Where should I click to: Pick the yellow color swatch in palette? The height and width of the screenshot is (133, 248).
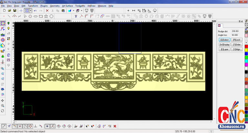pos(246,50)
